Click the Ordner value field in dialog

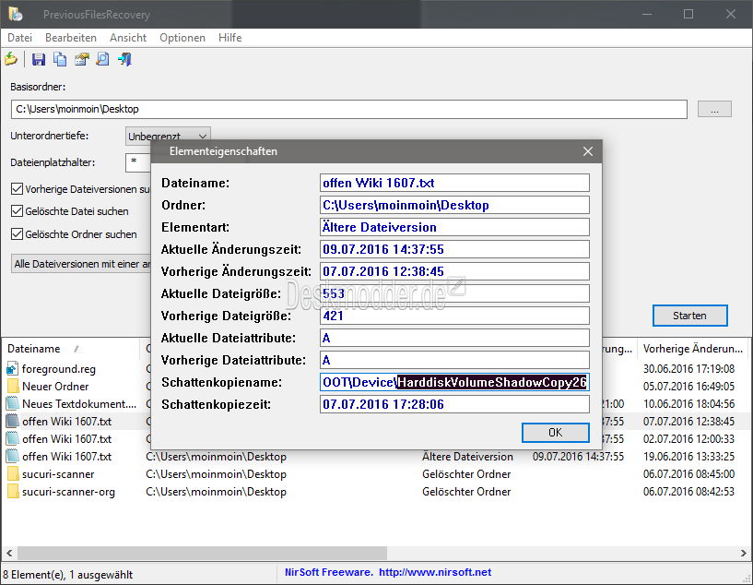point(454,205)
